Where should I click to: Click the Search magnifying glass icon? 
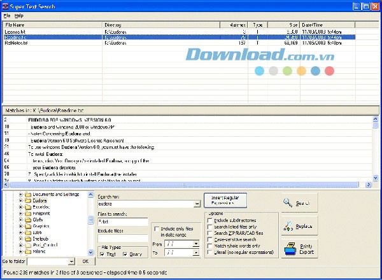(x=288, y=202)
